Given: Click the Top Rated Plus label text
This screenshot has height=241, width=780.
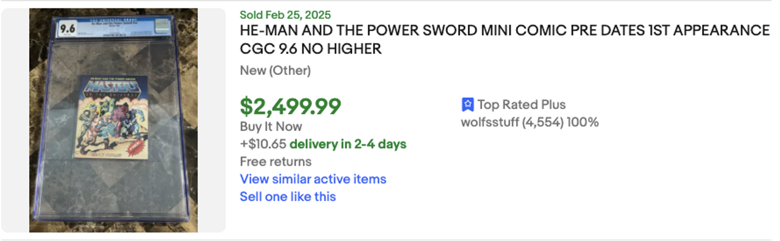Looking at the screenshot, I should (522, 105).
